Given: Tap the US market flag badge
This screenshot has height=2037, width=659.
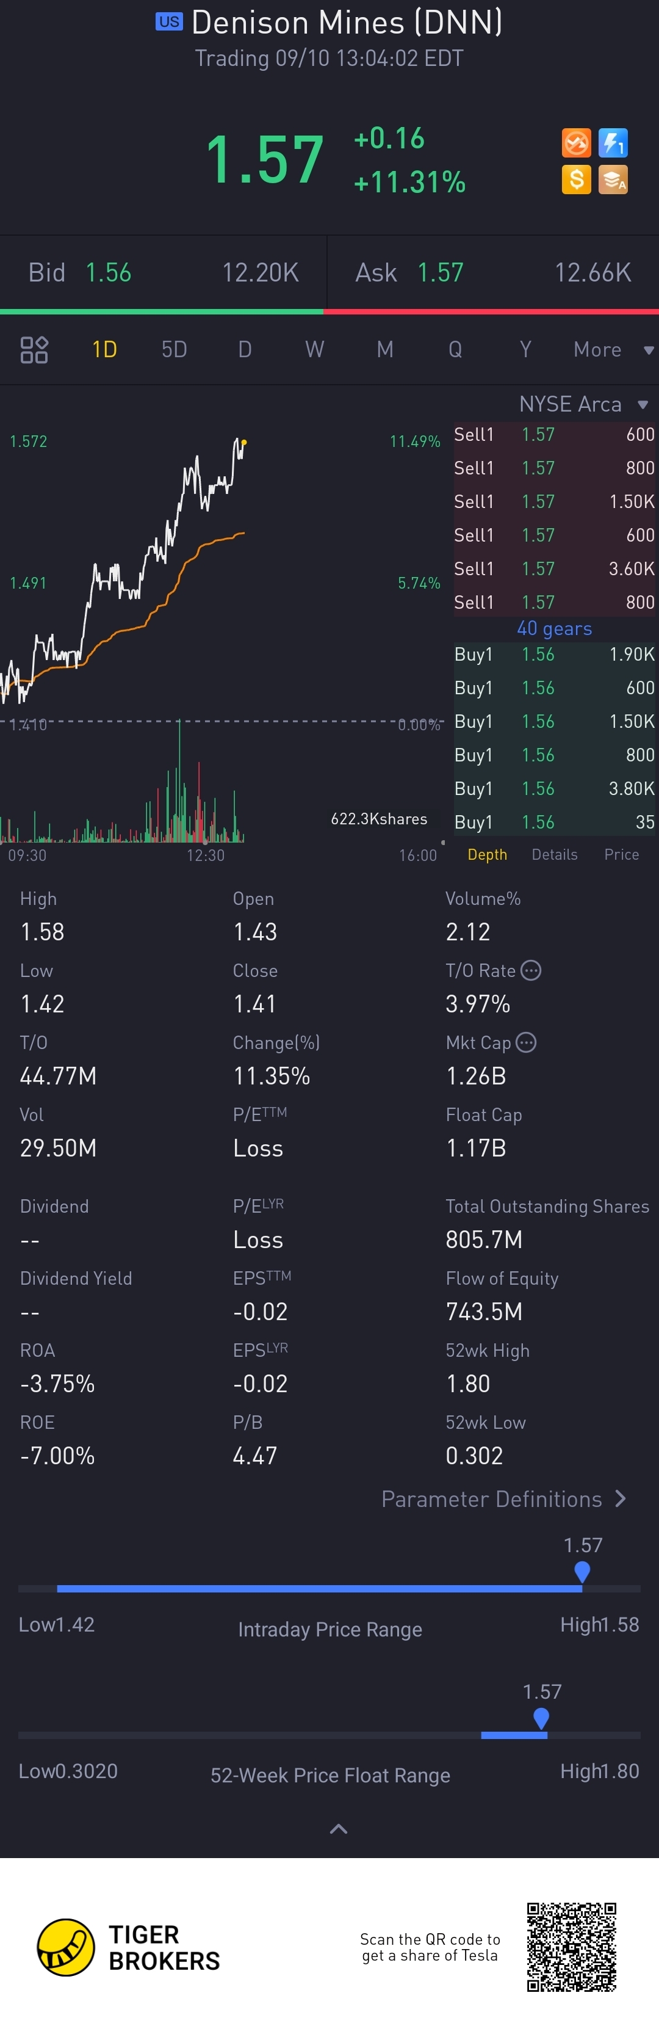Looking at the screenshot, I should 169,21.
